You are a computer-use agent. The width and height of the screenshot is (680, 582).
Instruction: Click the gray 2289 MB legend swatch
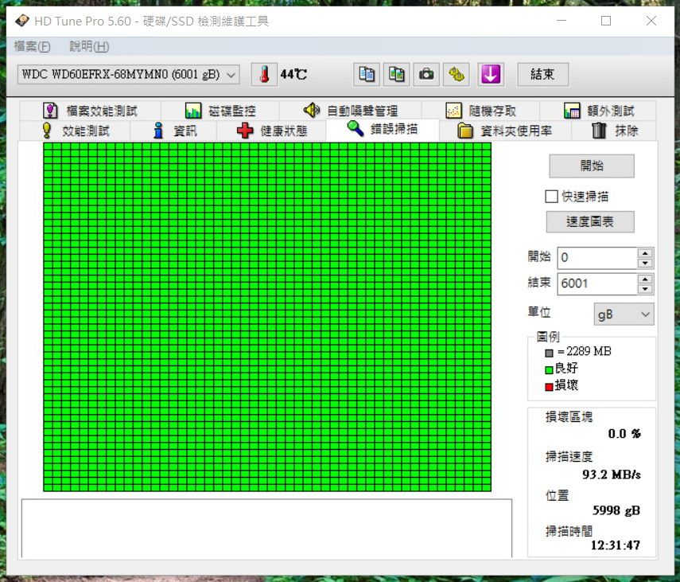coord(549,353)
